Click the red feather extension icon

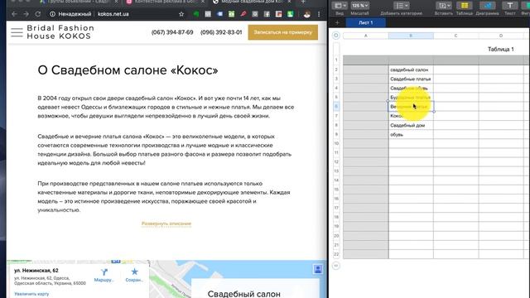[243, 14]
